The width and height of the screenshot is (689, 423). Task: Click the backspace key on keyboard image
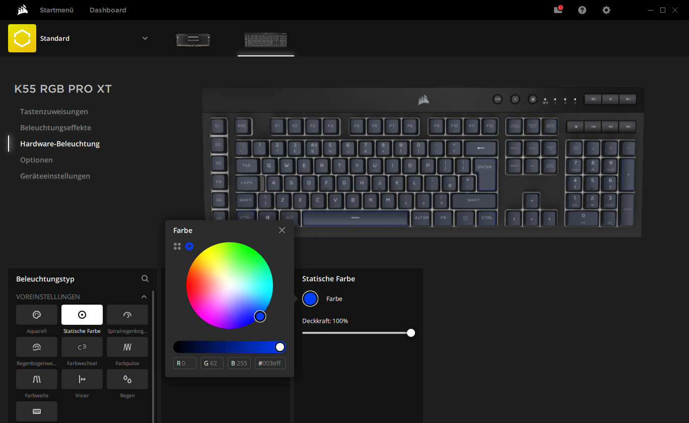[x=480, y=149]
